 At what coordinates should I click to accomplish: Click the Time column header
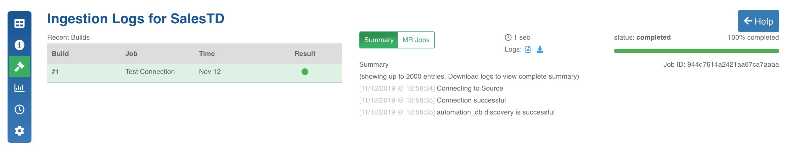(207, 54)
